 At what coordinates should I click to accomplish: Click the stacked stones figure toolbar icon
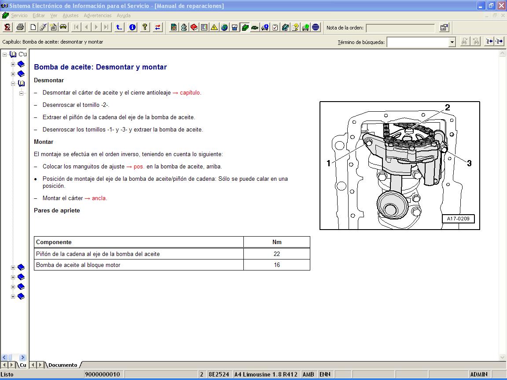[184, 27]
